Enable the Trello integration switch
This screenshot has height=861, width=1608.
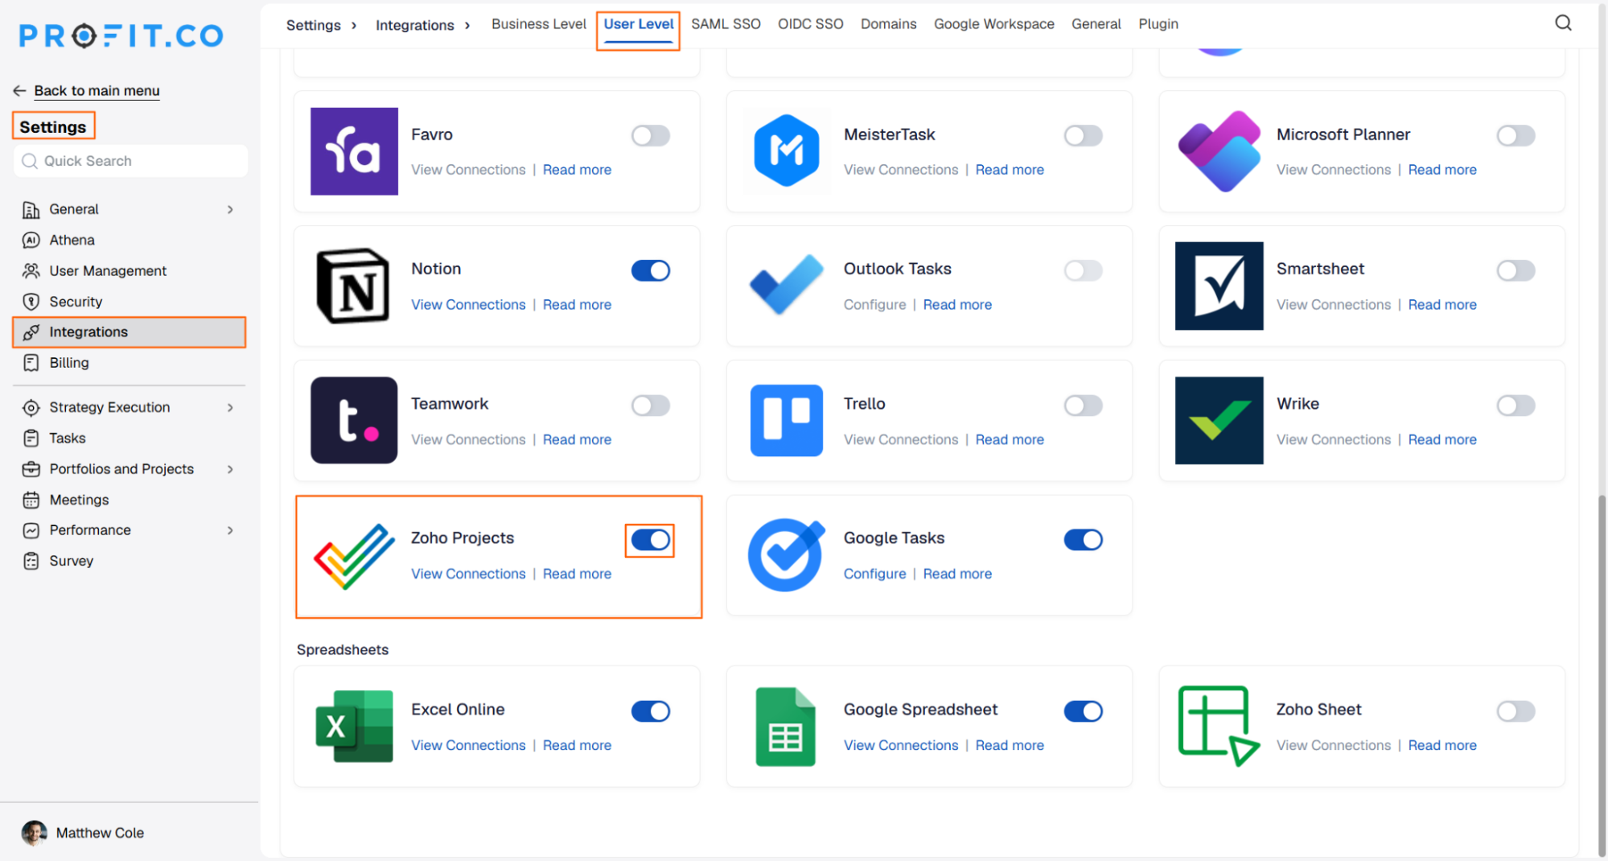coord(1083,405)
